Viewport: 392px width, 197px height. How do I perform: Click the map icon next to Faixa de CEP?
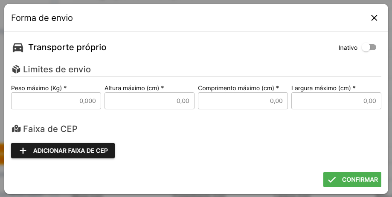(16, 128)
